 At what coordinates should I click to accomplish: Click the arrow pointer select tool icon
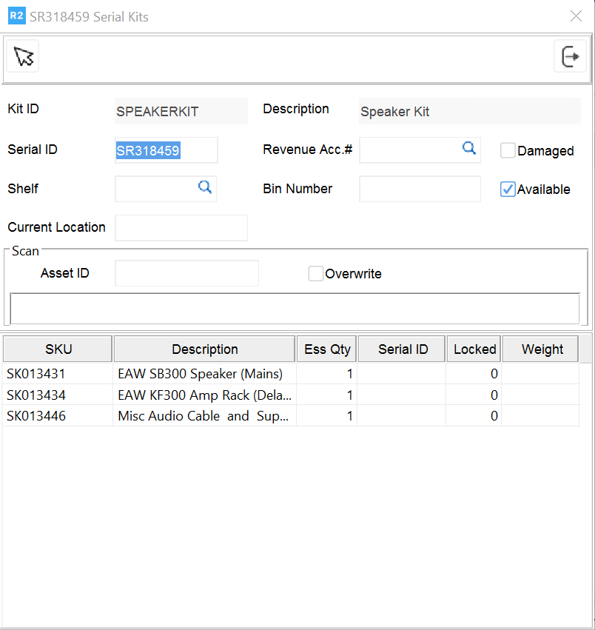tap(24, 57)
